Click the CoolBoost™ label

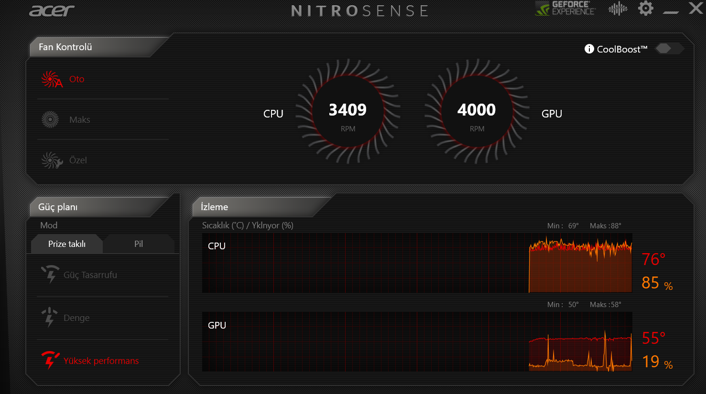(622, 49)
